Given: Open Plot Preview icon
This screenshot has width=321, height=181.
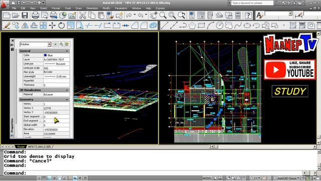Looking at the screenshot, I should pyautogui.click(x=45, y=16).
